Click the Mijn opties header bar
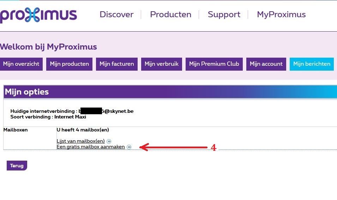 pos(169,92)
